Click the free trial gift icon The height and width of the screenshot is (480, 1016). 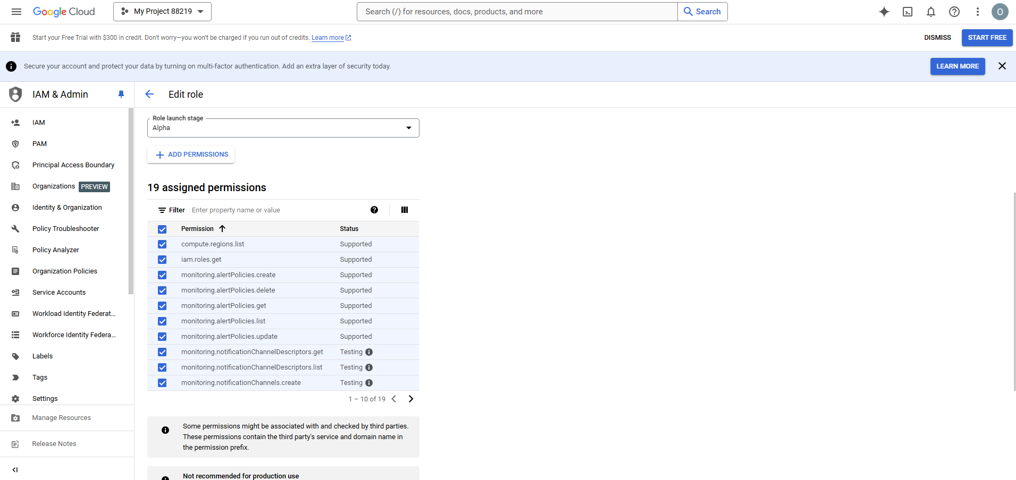point(15,37)
